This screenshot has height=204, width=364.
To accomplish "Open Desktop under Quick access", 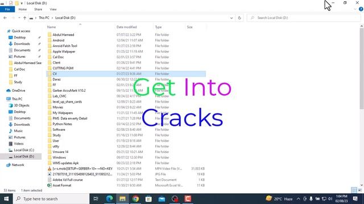I will [19, 37].
